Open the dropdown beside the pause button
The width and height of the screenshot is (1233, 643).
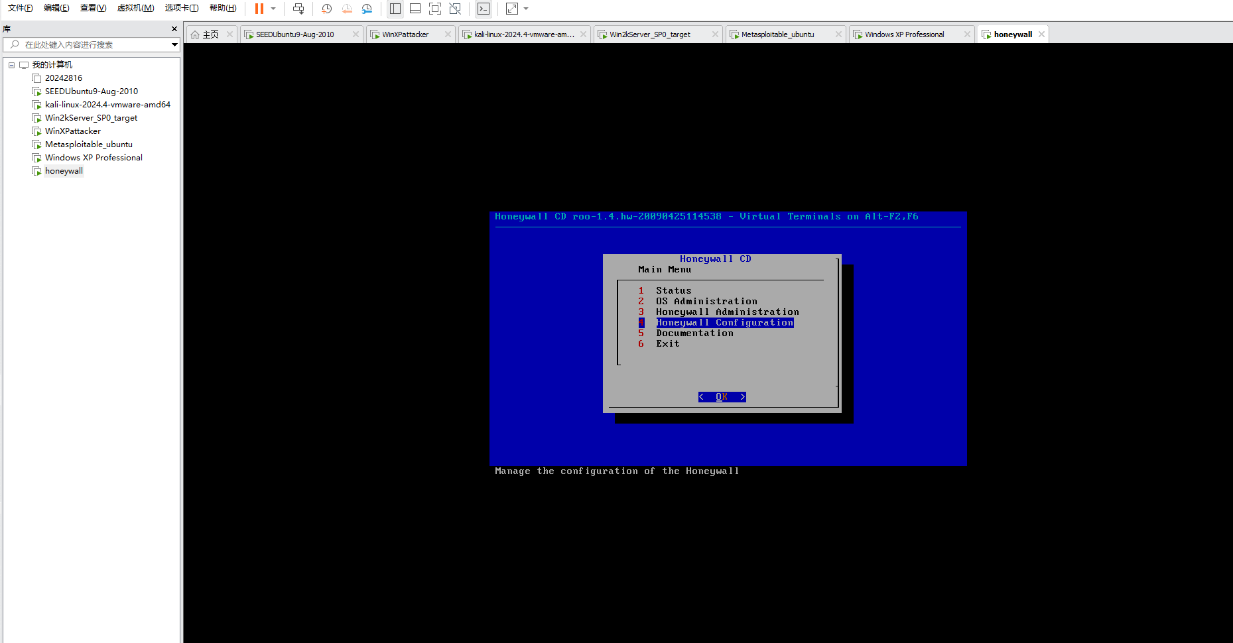click(273, 9)
